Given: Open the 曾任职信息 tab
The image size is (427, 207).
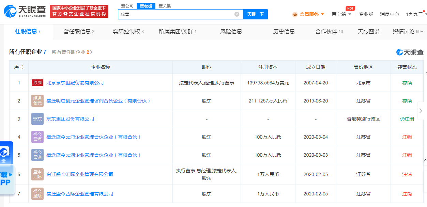Looking at the screenshot, I should click(x=79, y=32).
